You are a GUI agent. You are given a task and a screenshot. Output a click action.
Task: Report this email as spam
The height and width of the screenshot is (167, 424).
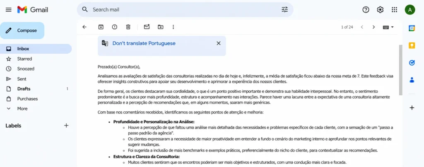pyautogui.click(x=115, y=27)
